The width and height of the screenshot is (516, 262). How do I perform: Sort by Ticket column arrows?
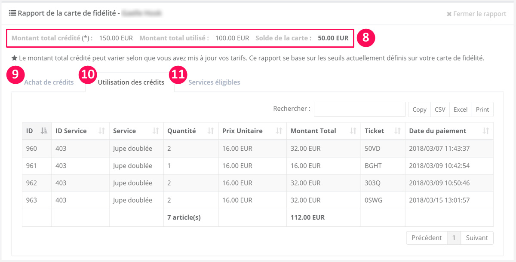(398, 131)
